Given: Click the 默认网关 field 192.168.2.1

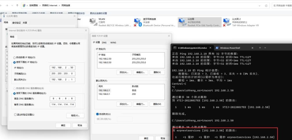Looking at the screenshot, I should [x=62, y=80].
